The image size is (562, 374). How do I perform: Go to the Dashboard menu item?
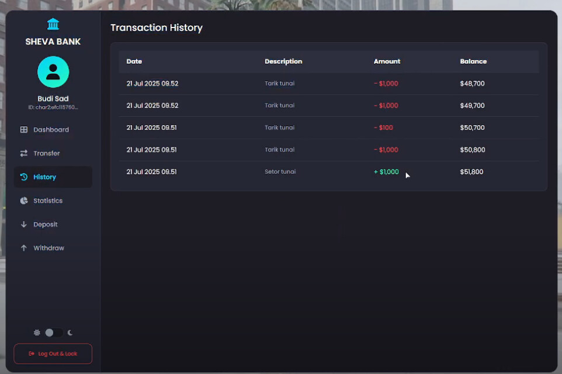[x=51, y=130]
